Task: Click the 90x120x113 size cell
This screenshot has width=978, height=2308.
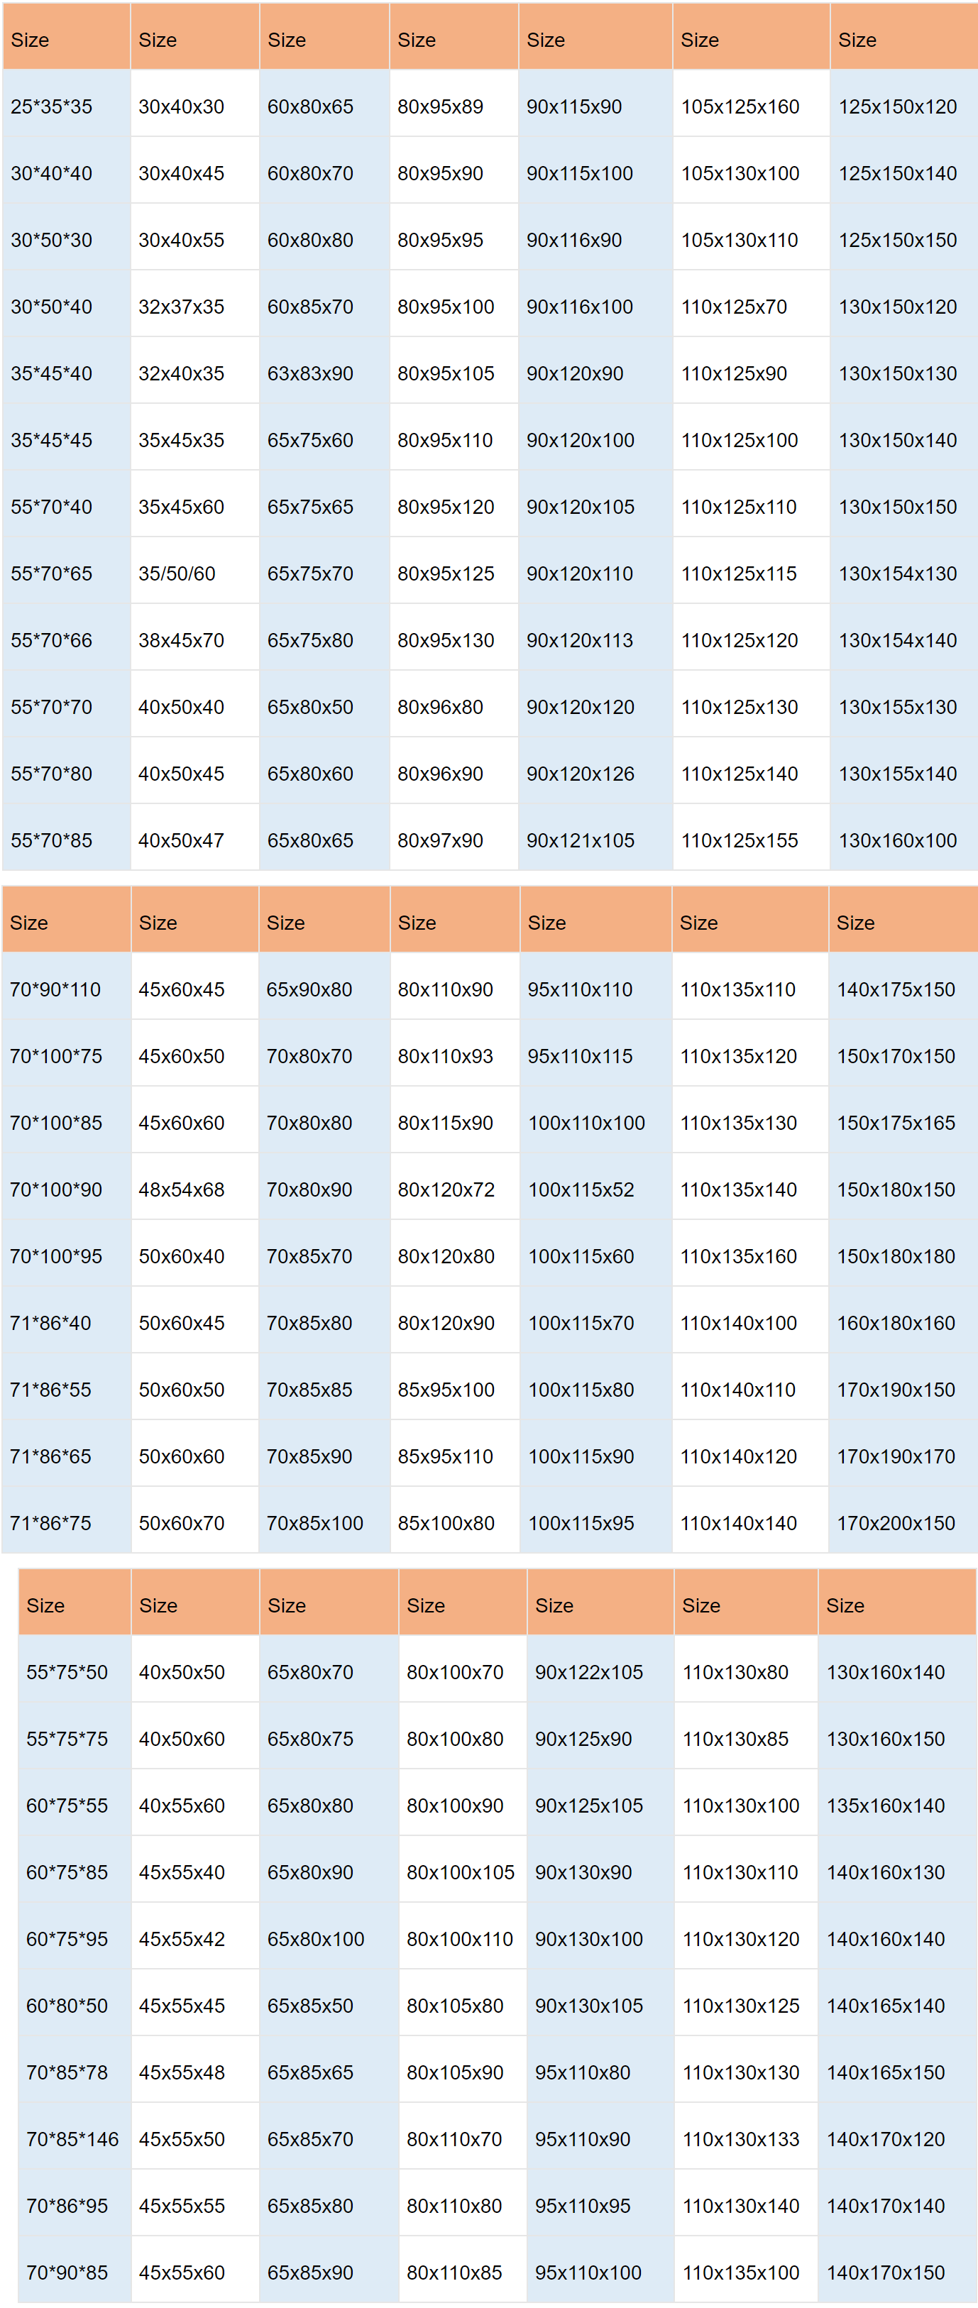Action: click(579, 641)
